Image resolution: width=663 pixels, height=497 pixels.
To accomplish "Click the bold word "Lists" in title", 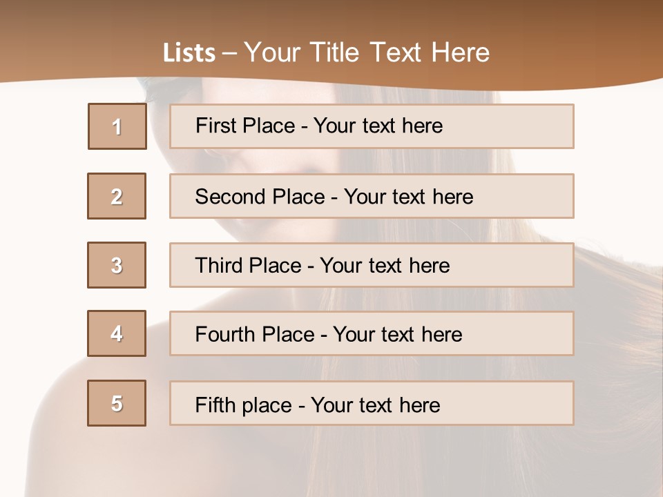I will tap(189, 53).
